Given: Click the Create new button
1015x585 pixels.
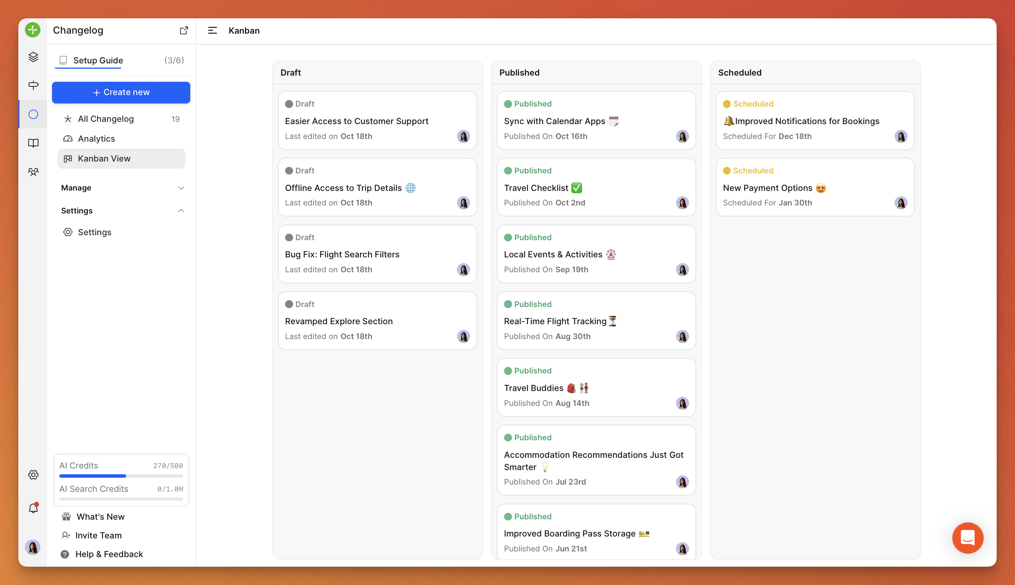Looking at the screenshot, I should coord(121,92).
